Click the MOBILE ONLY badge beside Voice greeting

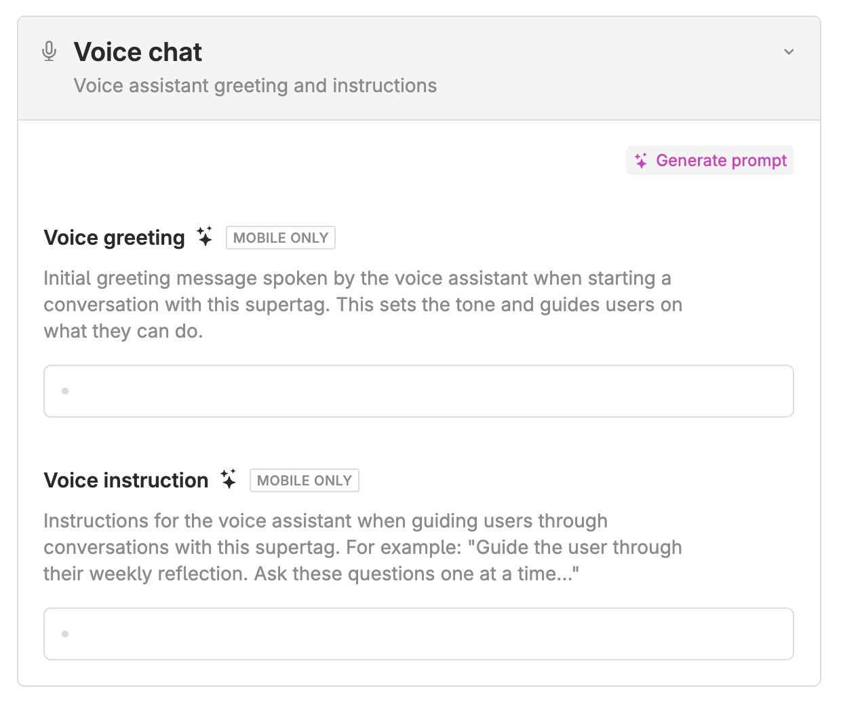(x=280, y=238)
